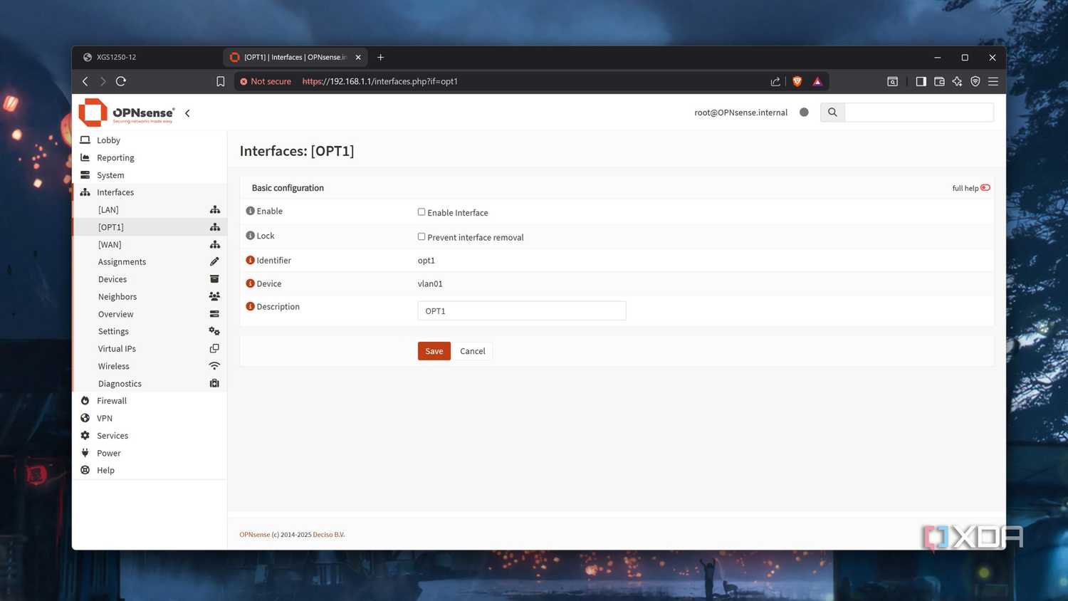
Task: Open the Brave VPN shield icon
Action: click(x=975, y=81)
